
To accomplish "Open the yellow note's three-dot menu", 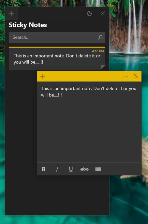I will pyautogui.click(x=126, y=76).
